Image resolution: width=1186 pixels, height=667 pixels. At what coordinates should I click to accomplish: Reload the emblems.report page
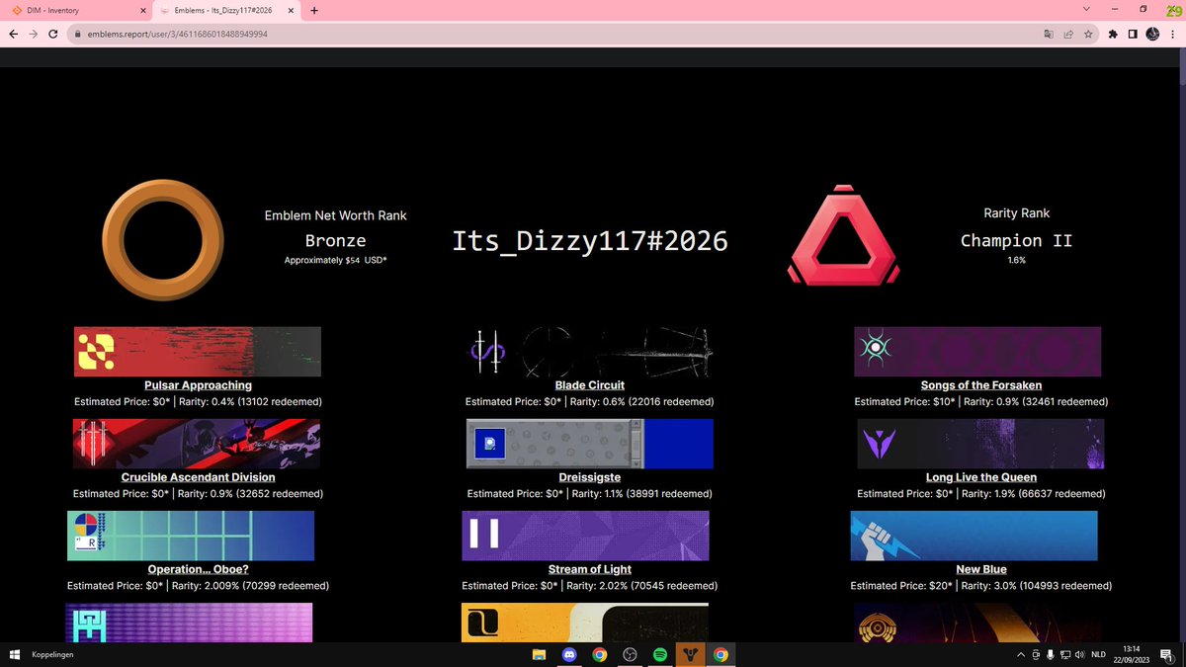[x=52, y=33]
